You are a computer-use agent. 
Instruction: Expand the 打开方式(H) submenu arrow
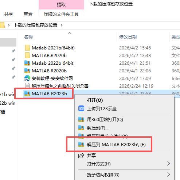168,164
